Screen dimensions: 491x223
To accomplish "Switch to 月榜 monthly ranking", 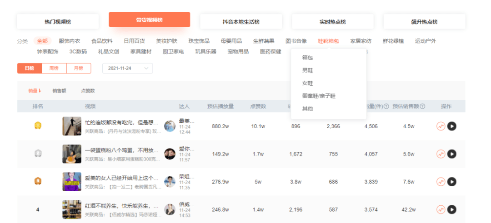I will coord(79,68).
